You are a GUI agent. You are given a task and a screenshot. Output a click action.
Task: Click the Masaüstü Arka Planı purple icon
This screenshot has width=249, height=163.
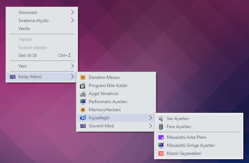pyautogui.click(x=161, y=137)
